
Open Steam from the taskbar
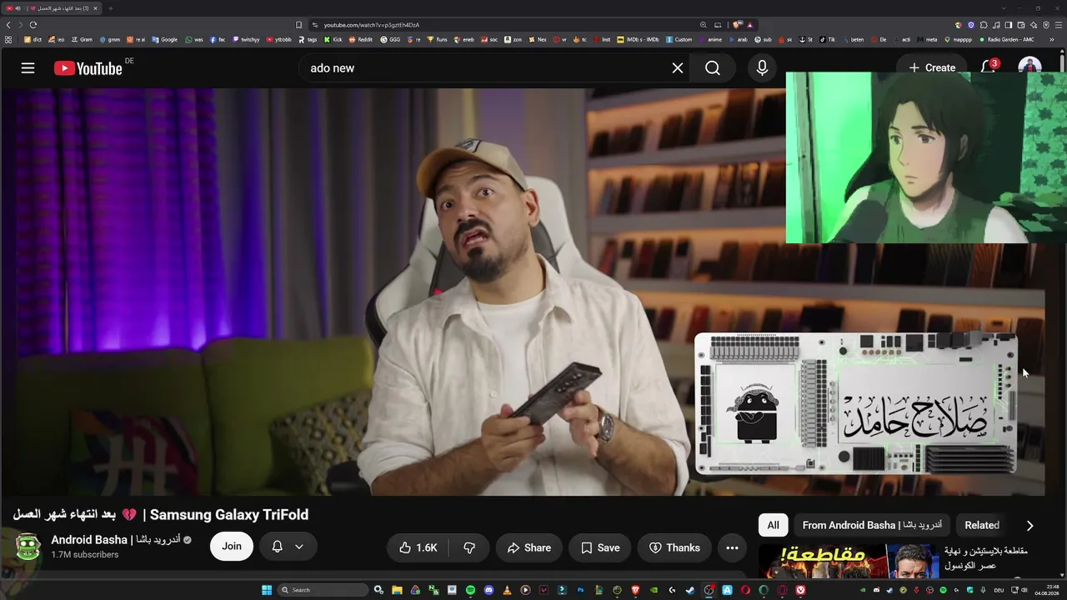(x=690, y=590)
